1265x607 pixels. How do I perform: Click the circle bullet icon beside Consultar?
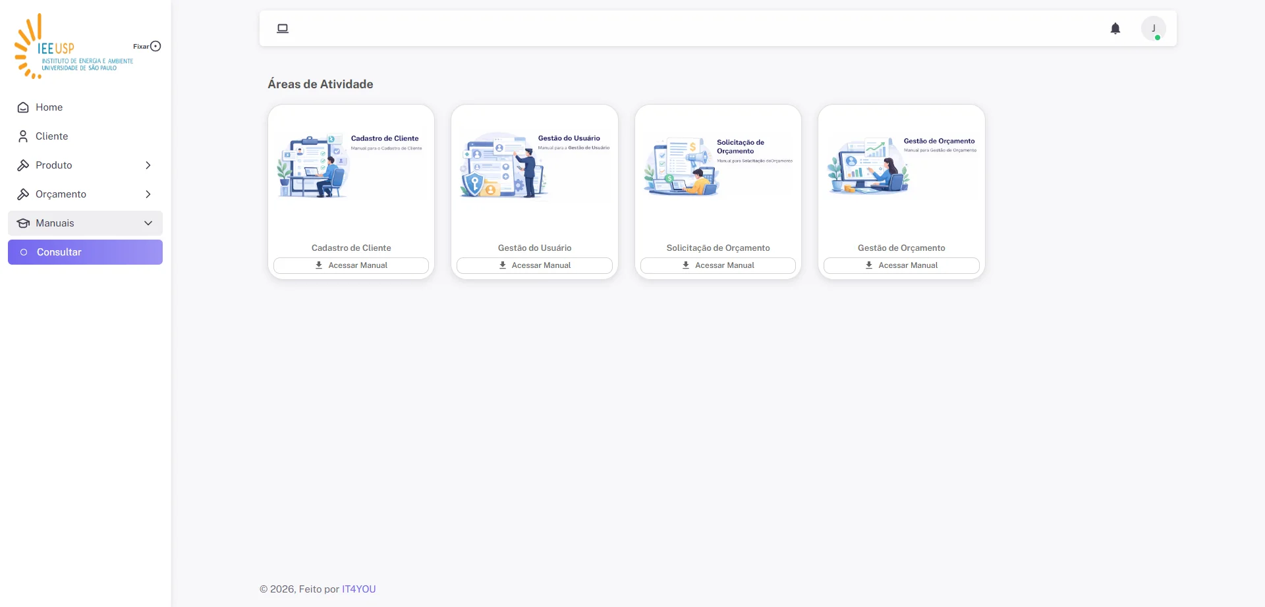[24, 252]
